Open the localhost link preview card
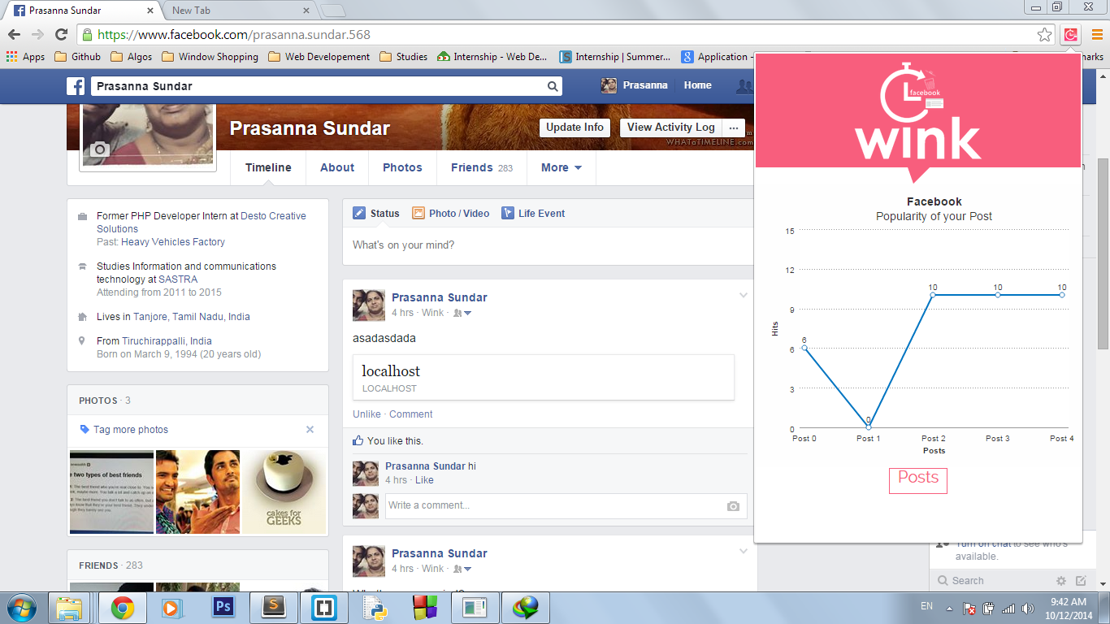 pos(543,377)
